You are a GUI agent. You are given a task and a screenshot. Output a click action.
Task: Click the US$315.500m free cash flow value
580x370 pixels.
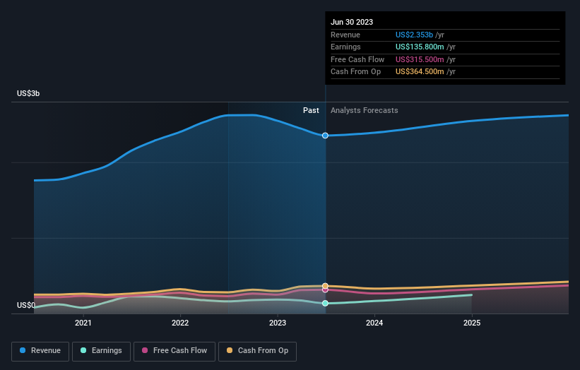tap(420, 59)
